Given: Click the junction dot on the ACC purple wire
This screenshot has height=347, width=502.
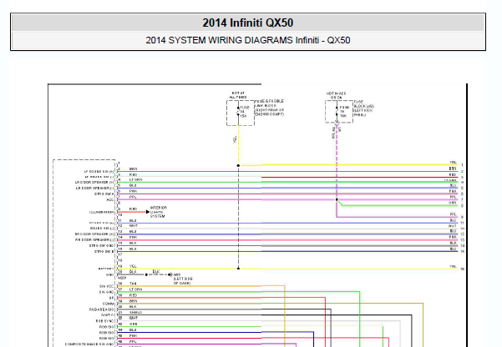Looking at the screenshot, I should tap(337, 199).
